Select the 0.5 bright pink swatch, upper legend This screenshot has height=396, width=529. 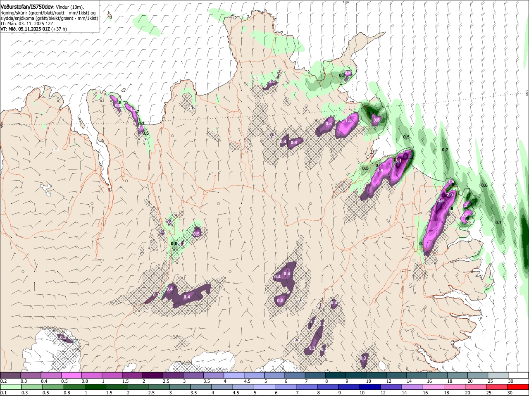click(x=71, y=375)
